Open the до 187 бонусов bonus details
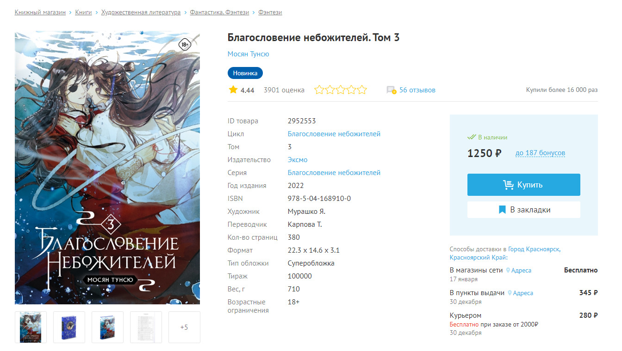Image resolution: width=622 pixels, height=351 pixels. coord(540,153)
